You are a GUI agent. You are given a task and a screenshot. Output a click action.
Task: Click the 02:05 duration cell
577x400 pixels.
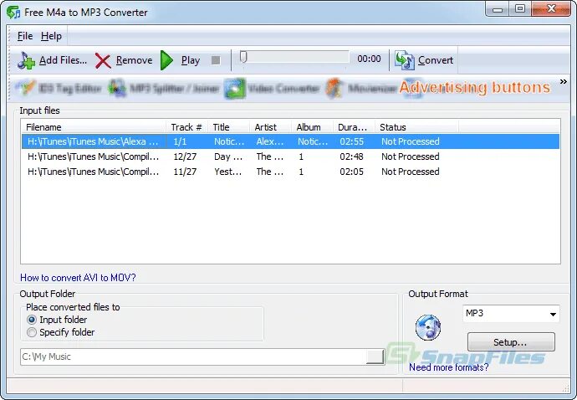coord(351,172)
